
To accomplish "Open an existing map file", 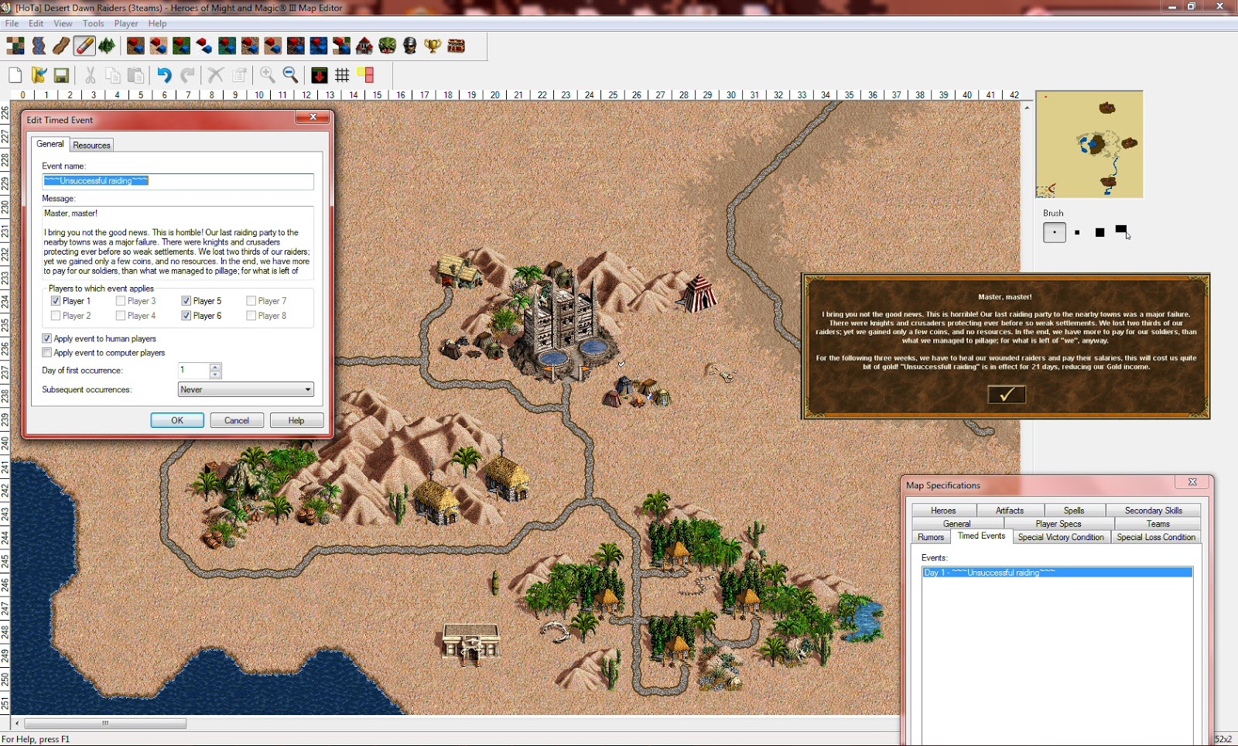I will pyautogui.click(x=39, y=75).
